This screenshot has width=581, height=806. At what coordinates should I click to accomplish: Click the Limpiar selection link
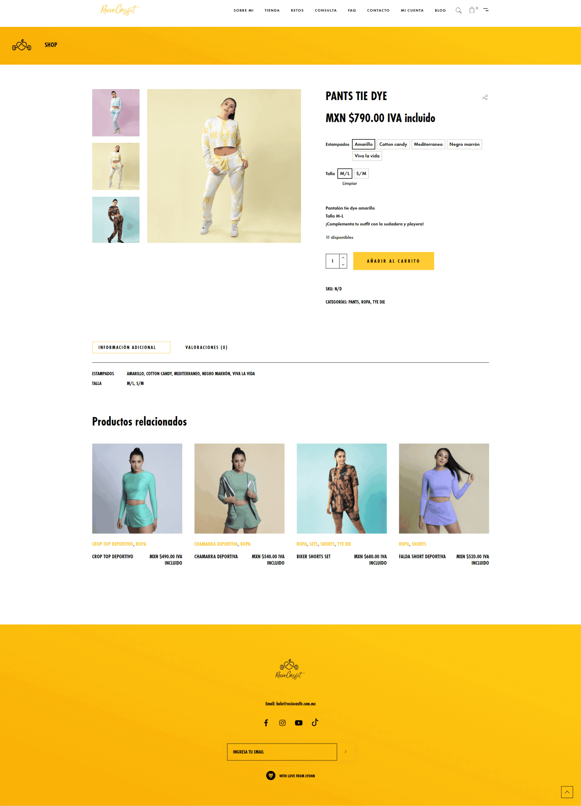[349, 183]
